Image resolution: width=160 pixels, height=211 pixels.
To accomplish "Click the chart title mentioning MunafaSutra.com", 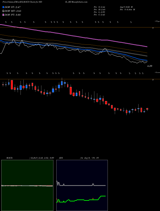I will pos(45,2).
